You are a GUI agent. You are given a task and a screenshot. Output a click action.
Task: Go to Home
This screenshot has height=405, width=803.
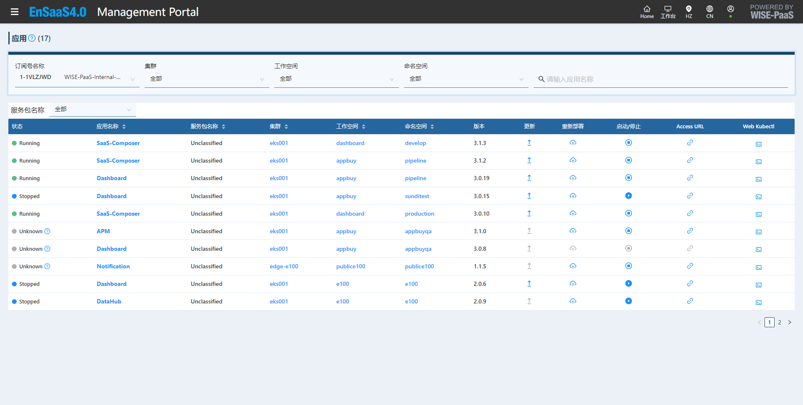pos(647,12)
